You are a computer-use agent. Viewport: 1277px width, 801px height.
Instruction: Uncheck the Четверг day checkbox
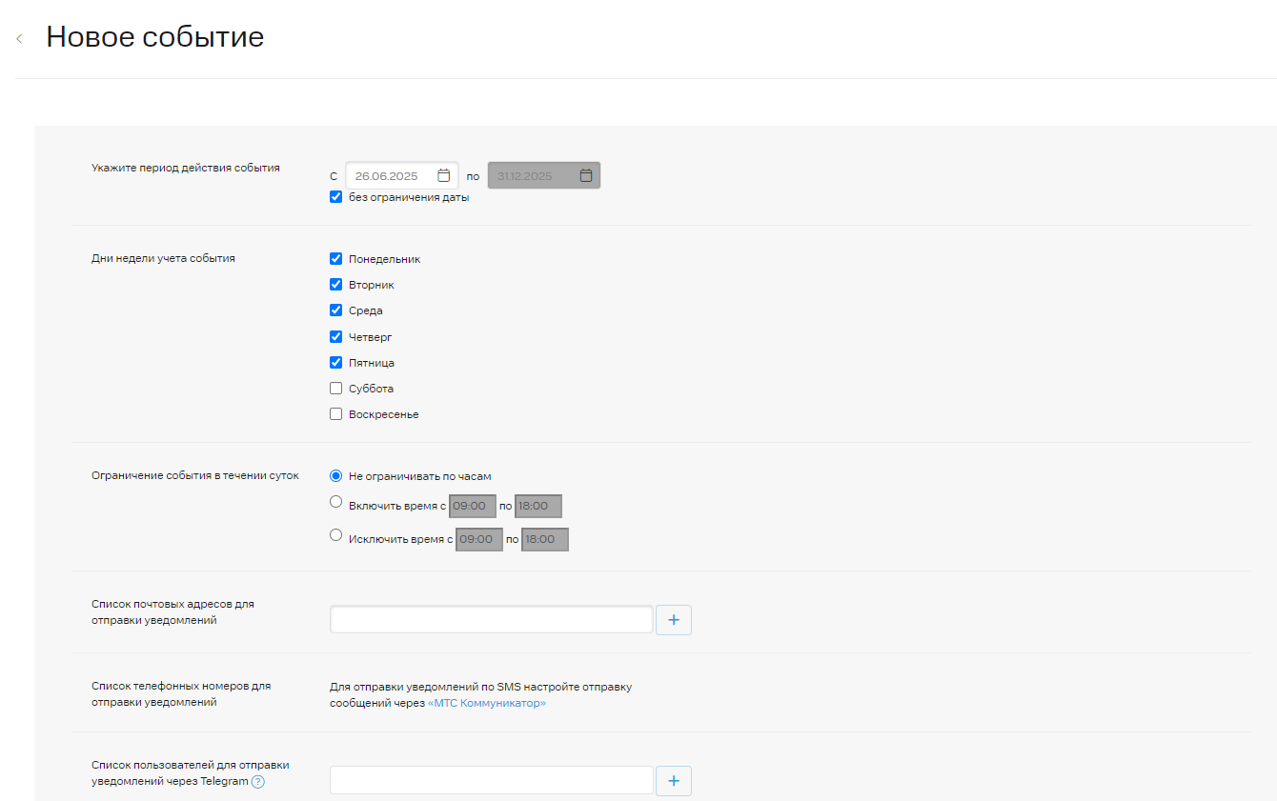[335, 336]
